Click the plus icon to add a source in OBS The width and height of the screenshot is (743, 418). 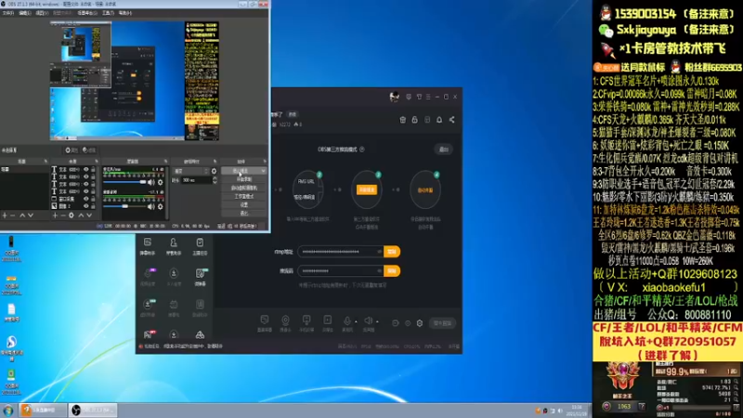pos(55,216)
